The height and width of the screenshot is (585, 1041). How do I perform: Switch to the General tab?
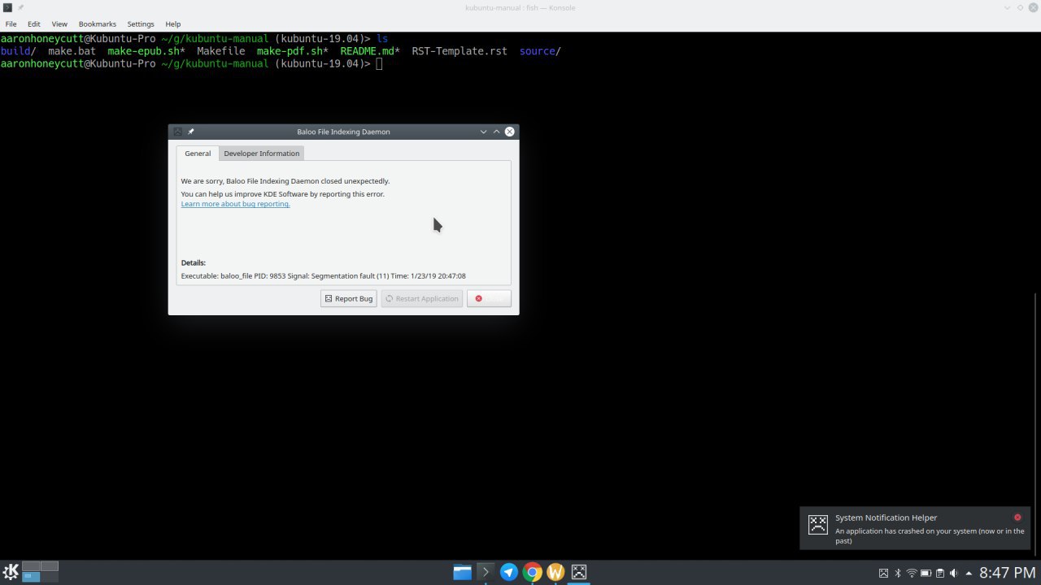198,154
